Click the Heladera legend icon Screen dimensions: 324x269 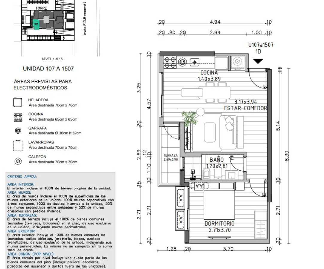pyautogui.click(x=18, y=103)
